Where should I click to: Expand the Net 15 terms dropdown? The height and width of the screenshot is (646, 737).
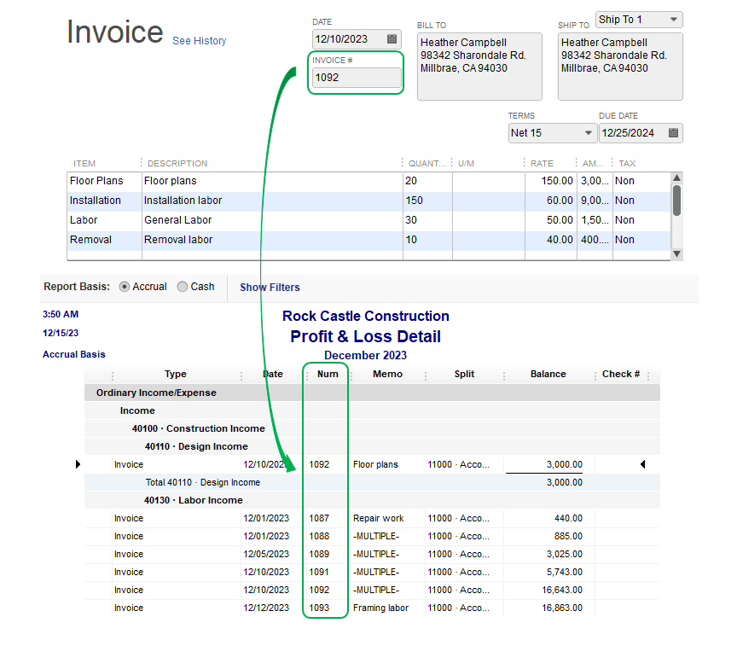552,133
